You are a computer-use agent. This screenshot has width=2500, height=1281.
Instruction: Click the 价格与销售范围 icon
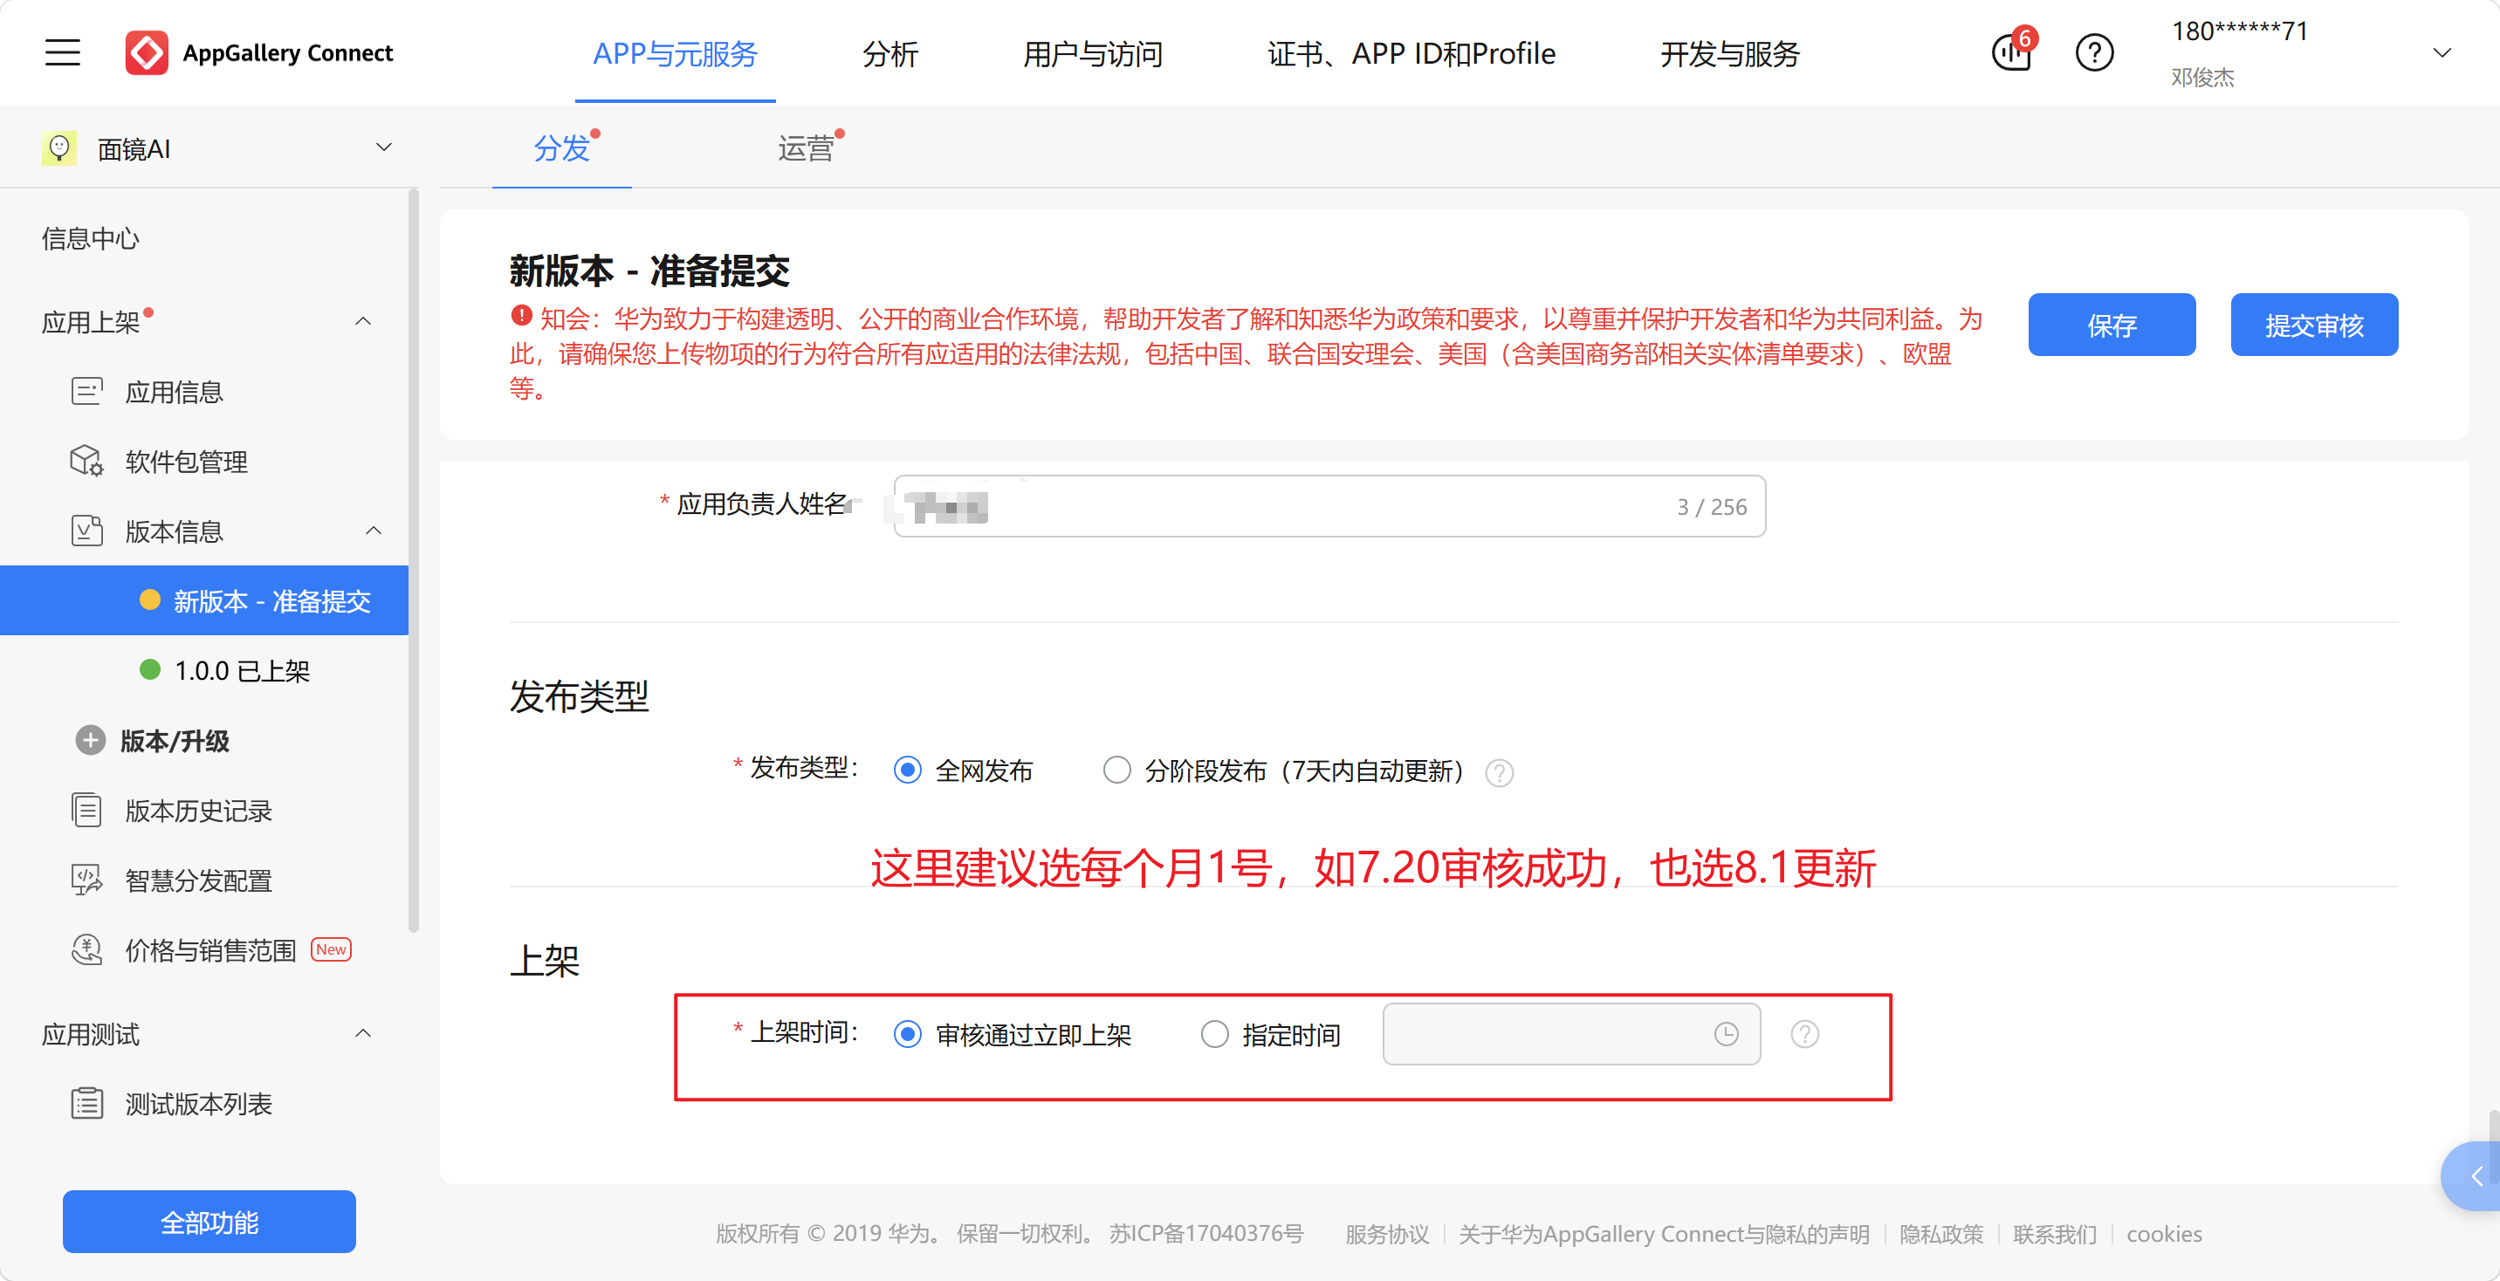pyautogui.click(x=87, y=950)
